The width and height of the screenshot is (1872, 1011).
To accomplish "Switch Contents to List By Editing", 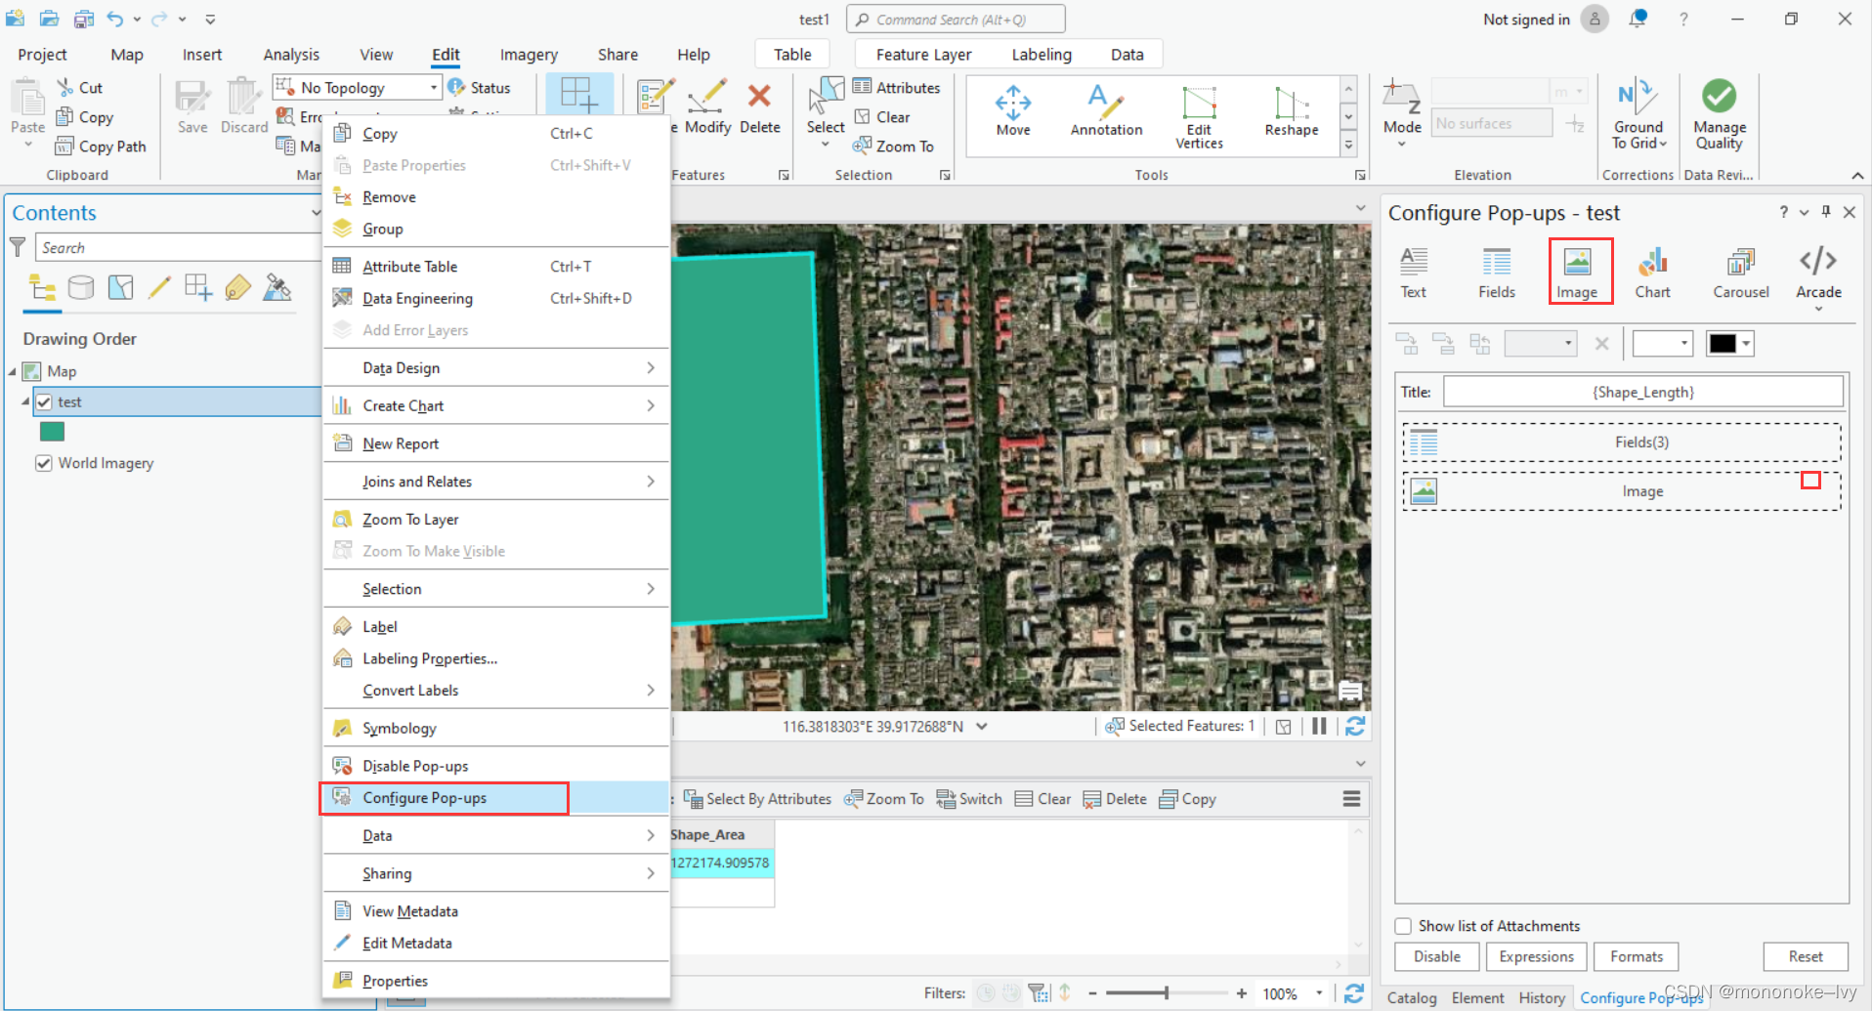I will 159,287.
